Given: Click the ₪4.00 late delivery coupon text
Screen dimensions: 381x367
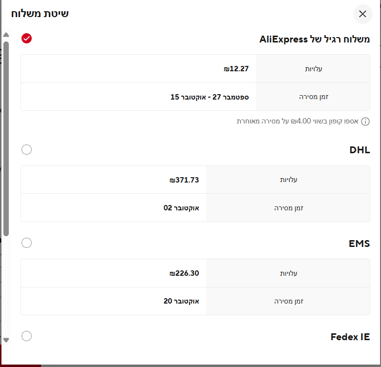Looking at the screenshot, I should (x=297, y=122).
